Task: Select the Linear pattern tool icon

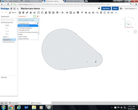Action: [57, 12]
